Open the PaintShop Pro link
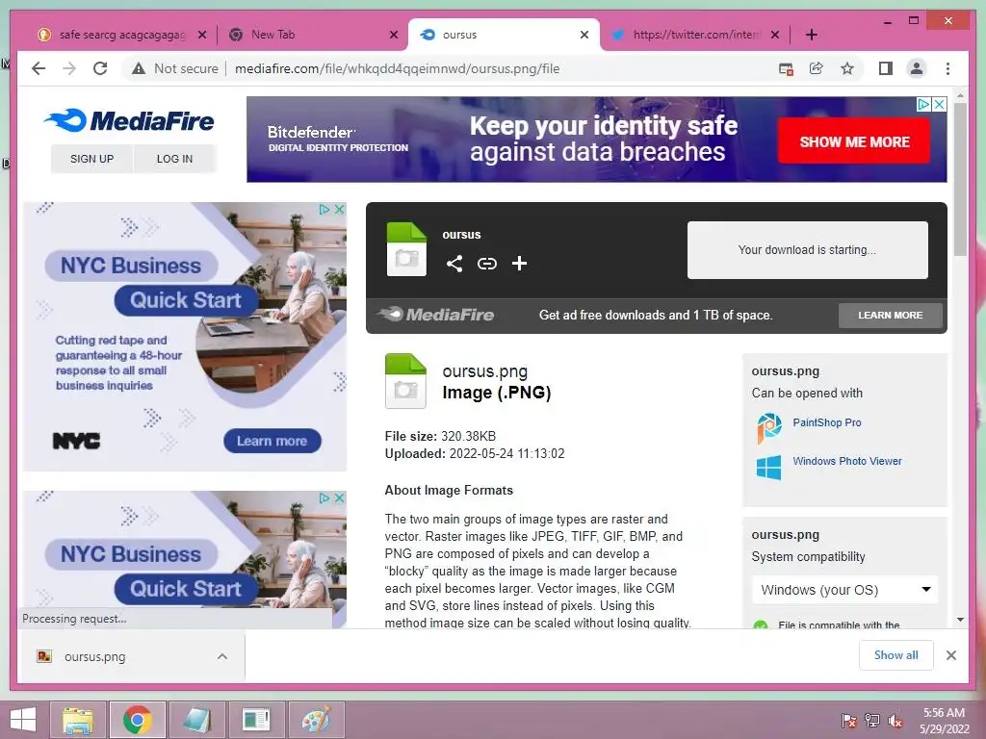The image size is (986, 739). point(827,422)
